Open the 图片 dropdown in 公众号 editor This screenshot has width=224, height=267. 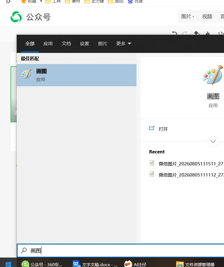point(188,16)
